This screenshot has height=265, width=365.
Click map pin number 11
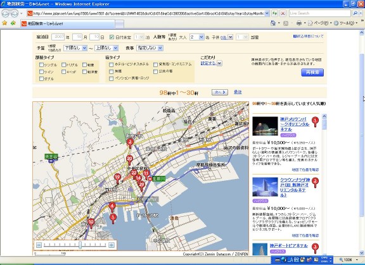pyautogui.click(x=146, y=174)
